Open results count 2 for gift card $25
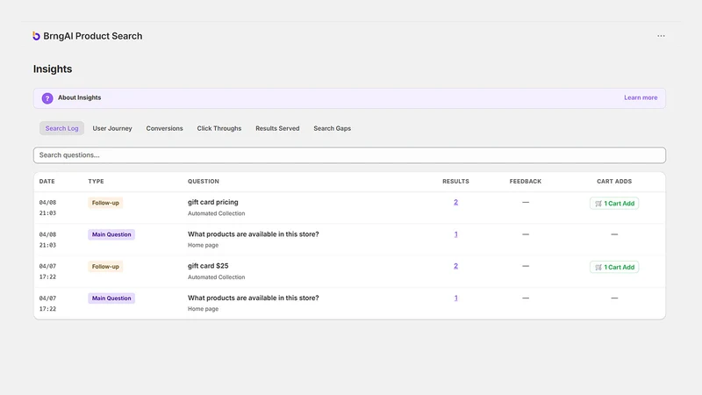The height and width of the screenshot is (395, 702). (455, 266)
